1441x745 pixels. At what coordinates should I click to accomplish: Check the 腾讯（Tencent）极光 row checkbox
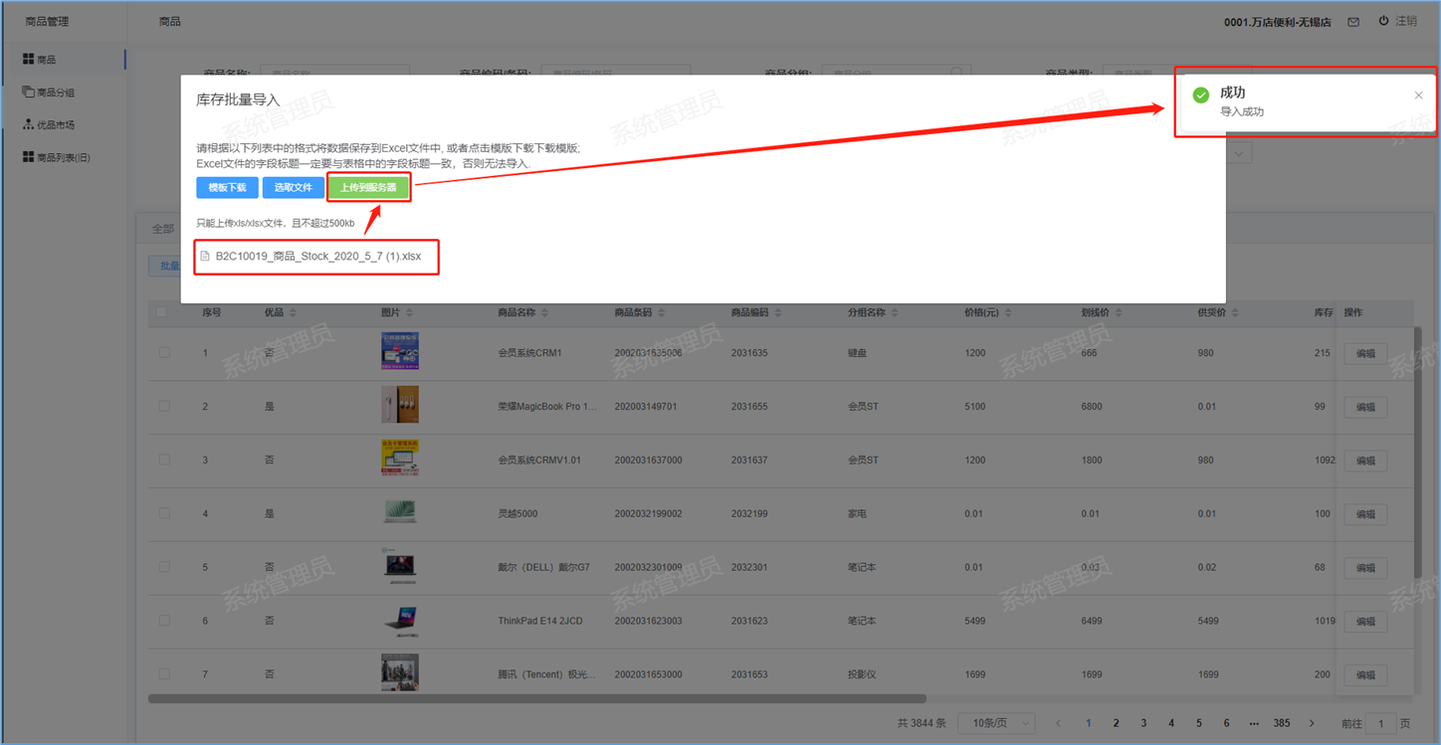164,674
